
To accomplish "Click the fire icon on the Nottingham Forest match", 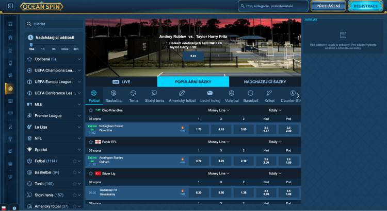I will pos(182,128).
